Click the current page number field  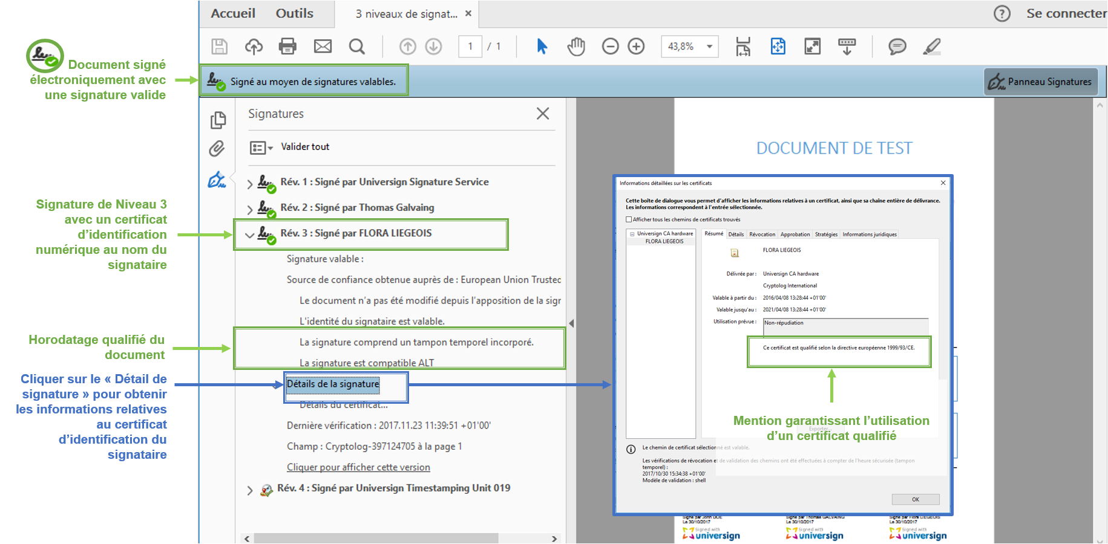(x=470, y=47)
